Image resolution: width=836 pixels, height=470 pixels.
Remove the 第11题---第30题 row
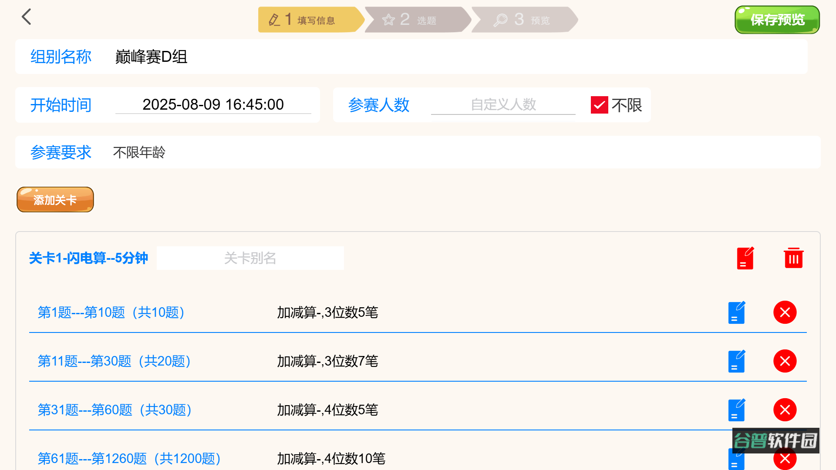point(785,361)
